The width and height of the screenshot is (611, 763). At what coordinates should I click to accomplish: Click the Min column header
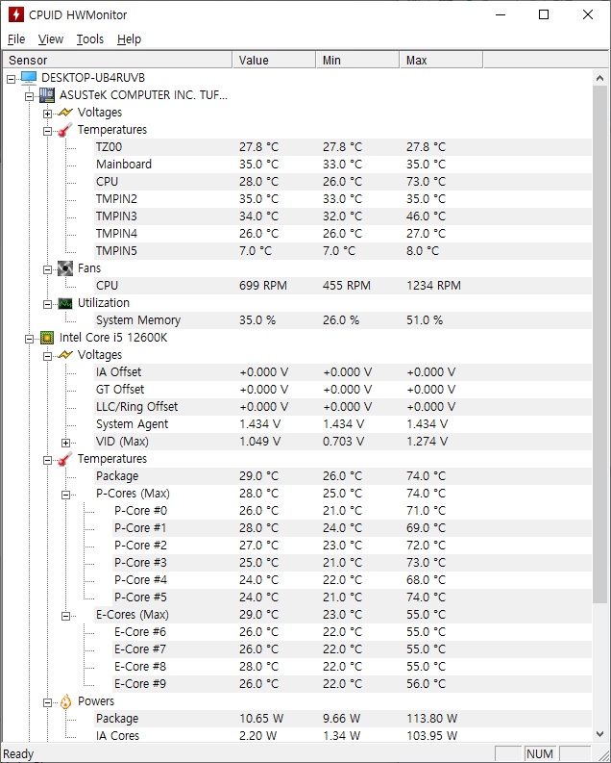tap(358, 60)
